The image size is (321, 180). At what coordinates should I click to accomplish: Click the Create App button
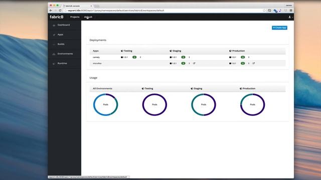[x=279, y=28]
